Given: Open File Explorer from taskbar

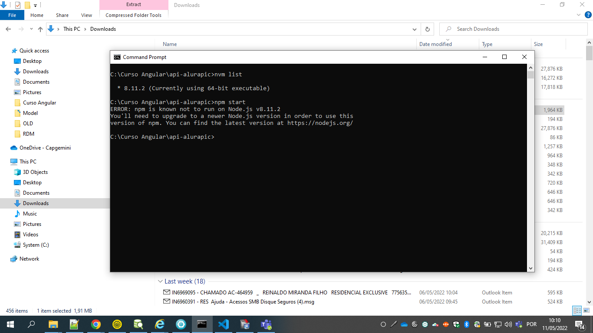Looking at the screenshot, I should coord(53,324).
